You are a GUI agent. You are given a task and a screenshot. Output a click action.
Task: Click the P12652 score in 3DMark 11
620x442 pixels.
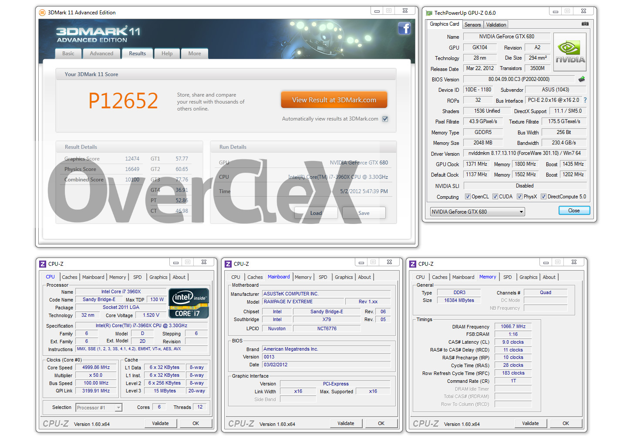(x=123, y=100)
